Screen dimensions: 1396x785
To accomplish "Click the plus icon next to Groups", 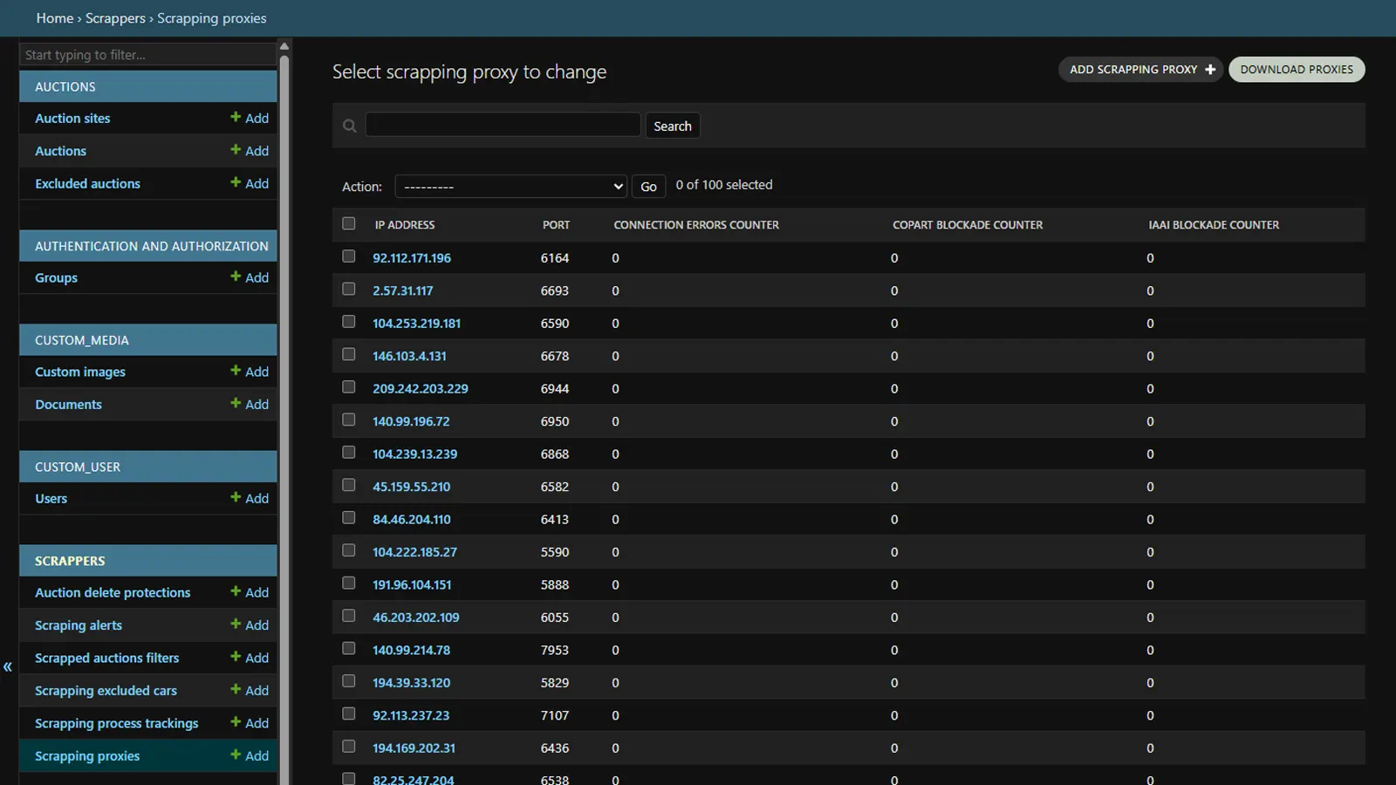I will 236,276.
